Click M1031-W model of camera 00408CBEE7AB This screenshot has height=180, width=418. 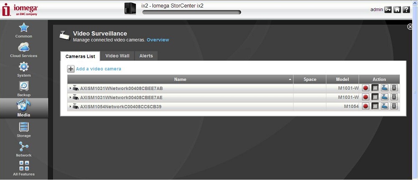tap(349, 88)
